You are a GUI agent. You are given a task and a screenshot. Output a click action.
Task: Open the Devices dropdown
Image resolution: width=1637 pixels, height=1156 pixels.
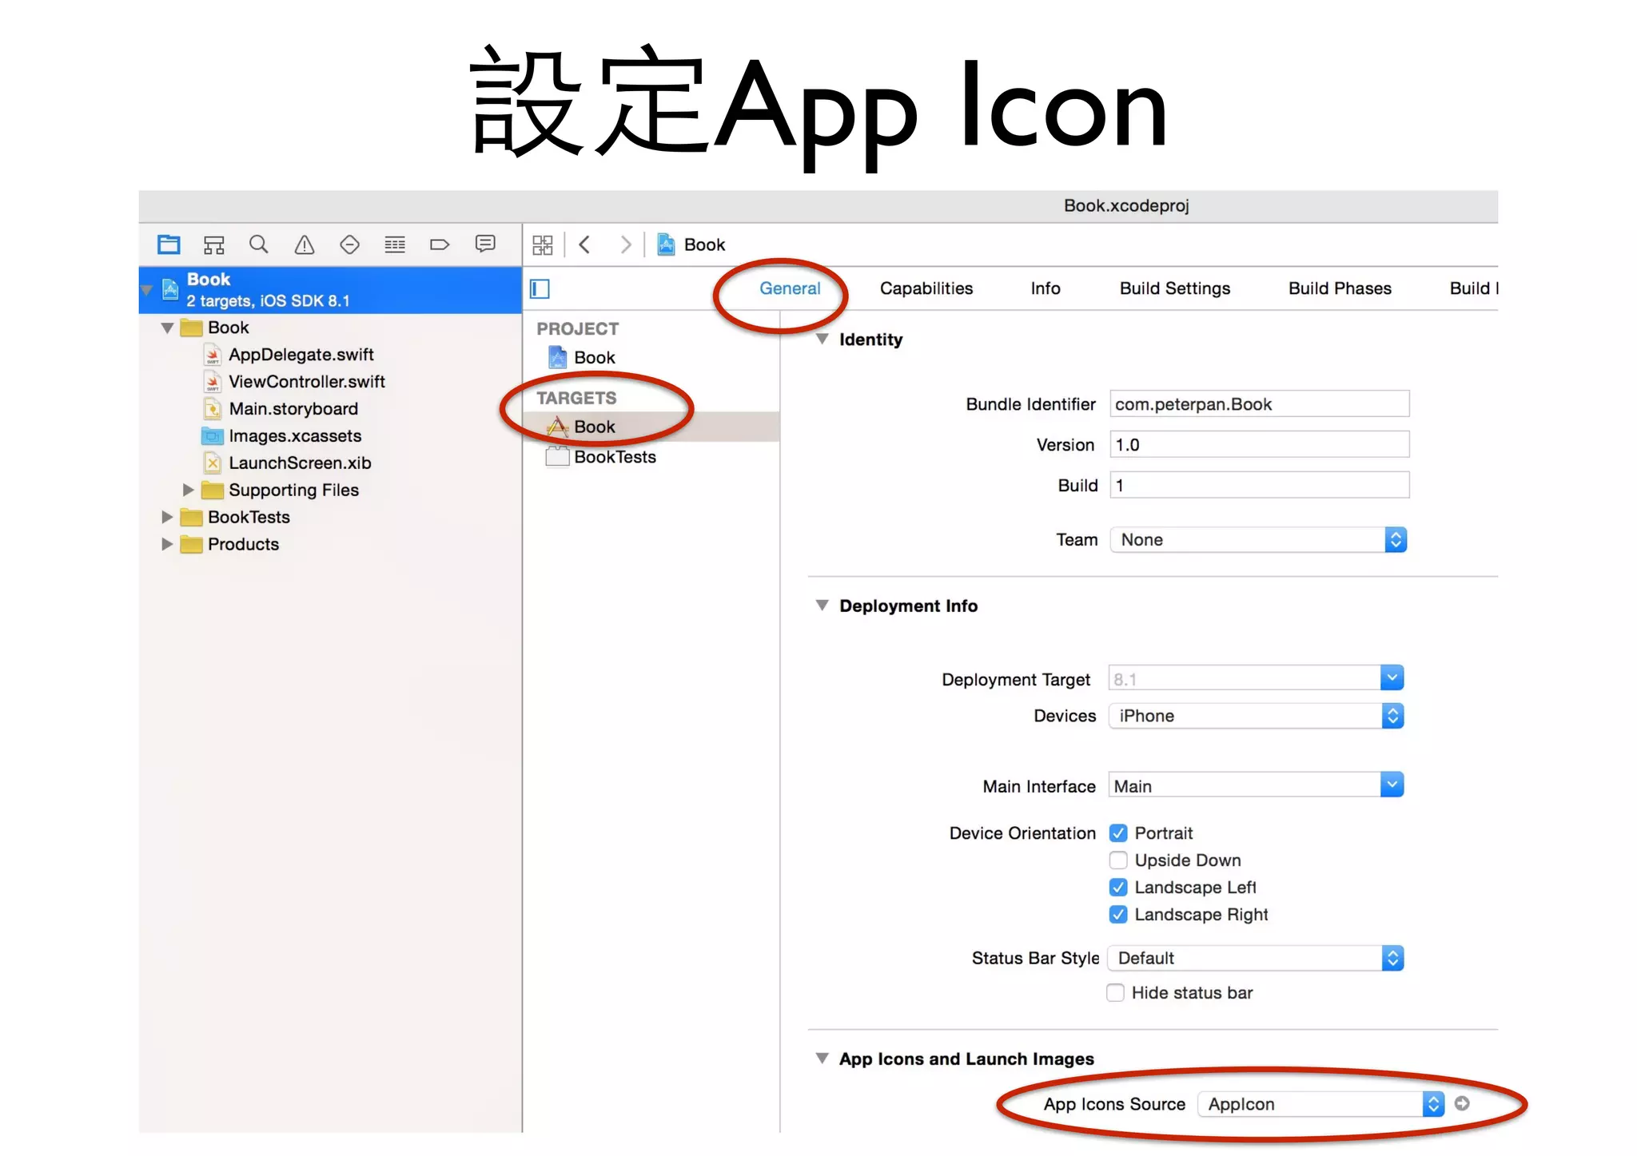[1256, 716]
